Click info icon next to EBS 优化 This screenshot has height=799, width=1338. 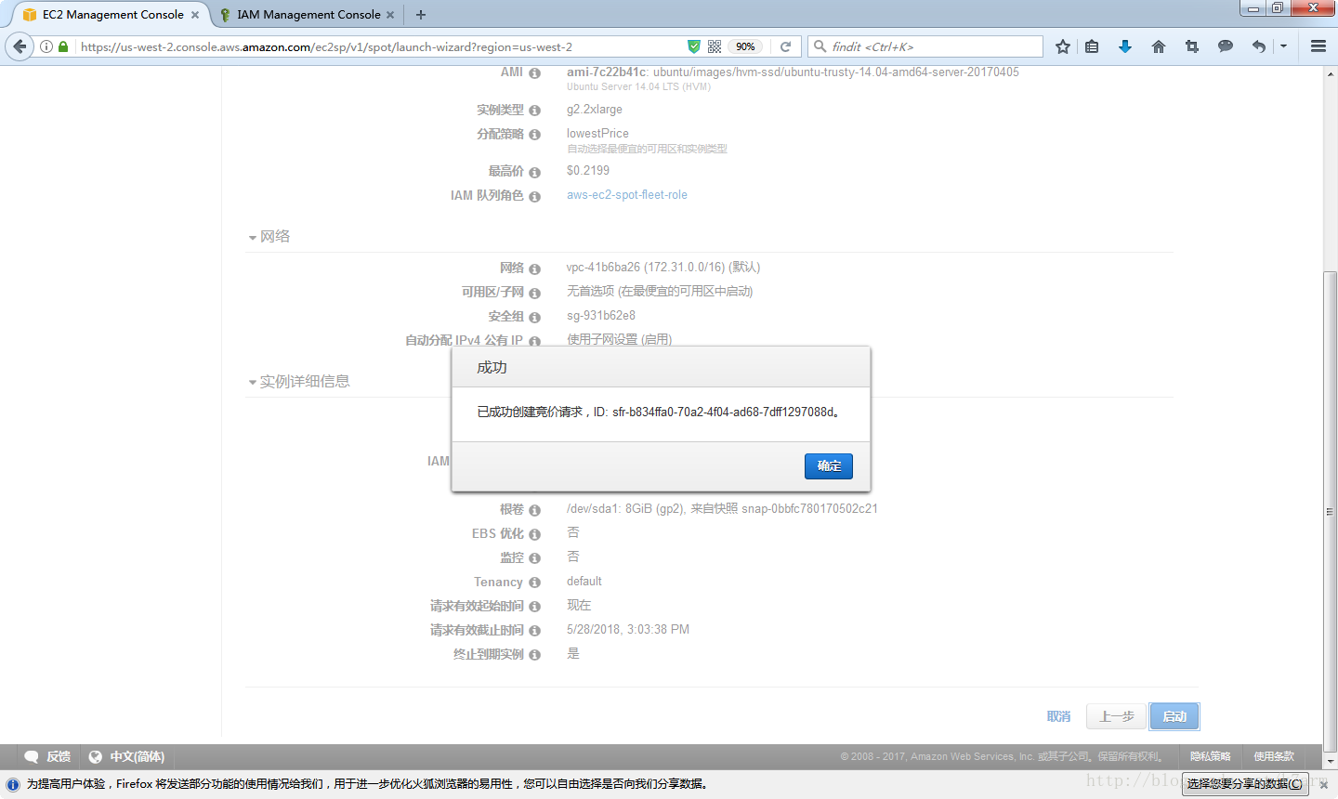tap(534, 534)
